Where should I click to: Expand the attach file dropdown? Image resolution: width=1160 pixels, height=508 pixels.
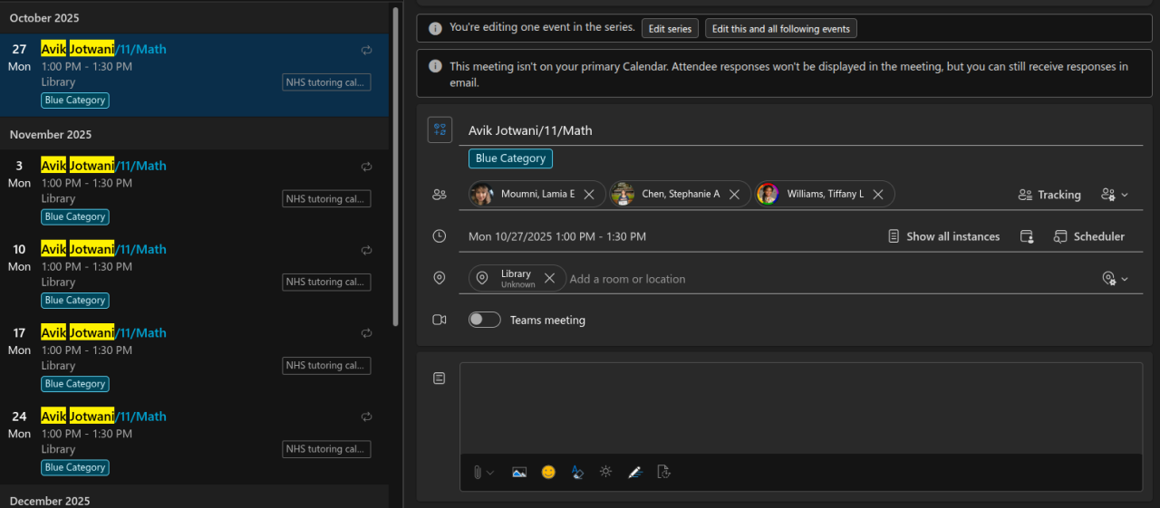[x=490, y=473]
